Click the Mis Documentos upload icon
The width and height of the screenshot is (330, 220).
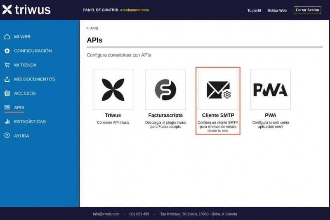click(7, 79)
